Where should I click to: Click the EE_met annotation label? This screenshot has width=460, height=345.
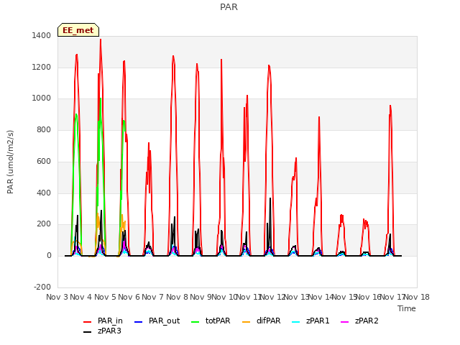(78, 30)
